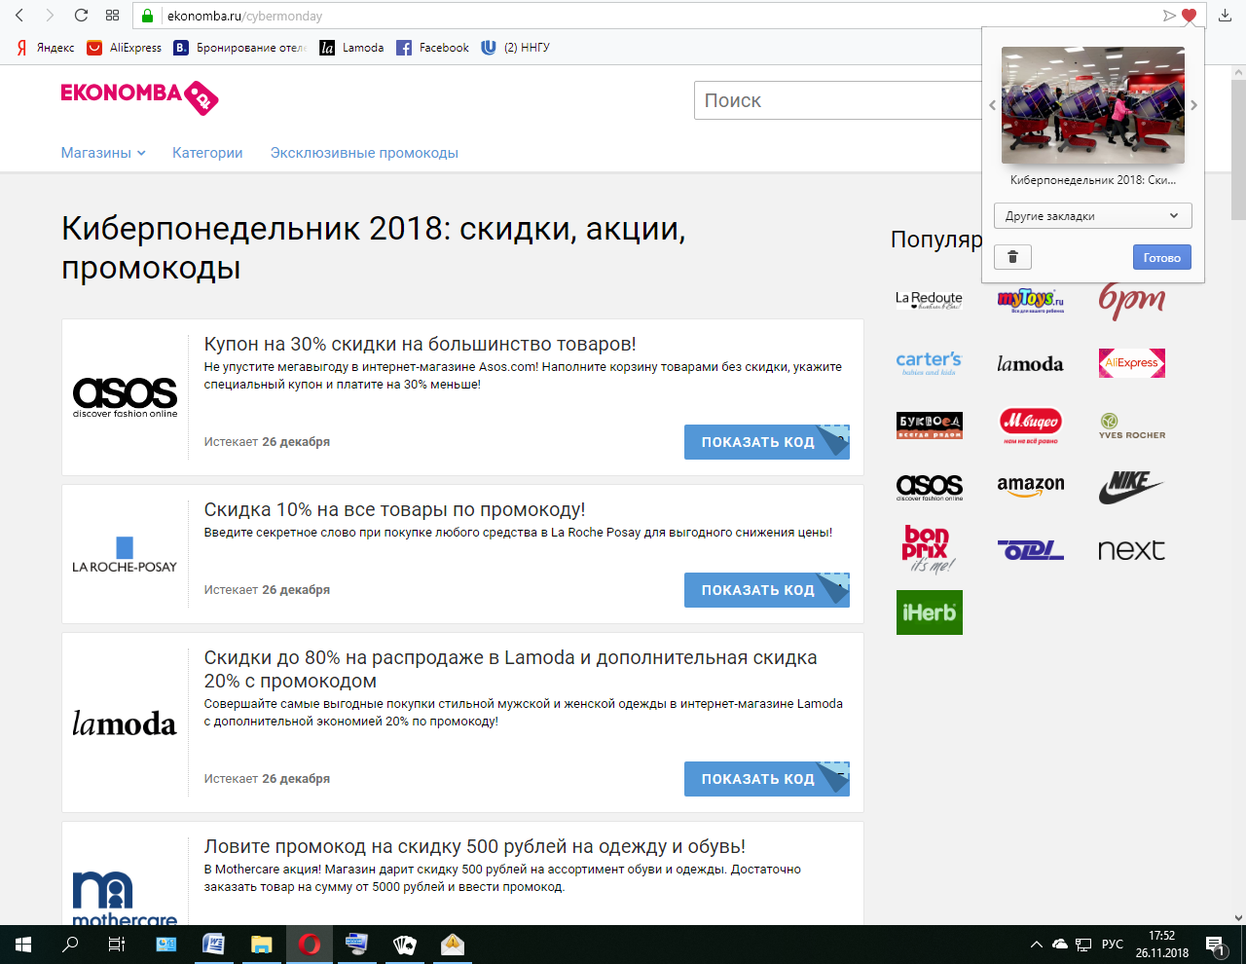
Task: Show previous bookmark thumbnail image
Action: pos(992,105)
